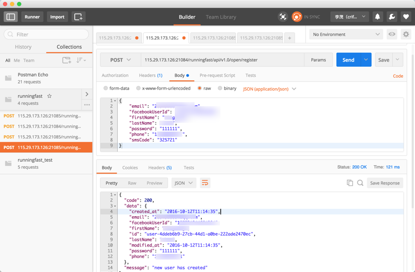Click the request URL input field
Screen dimensions: 415x272
[x=222, y=60]
